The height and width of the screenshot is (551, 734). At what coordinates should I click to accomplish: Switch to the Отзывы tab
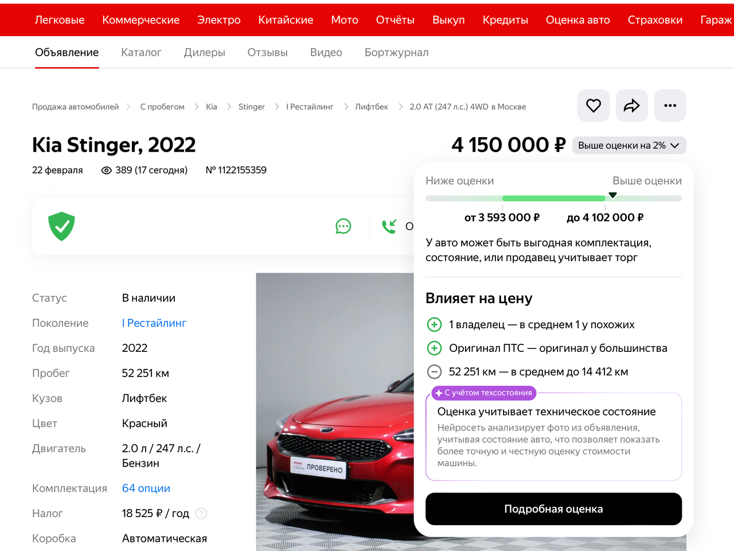pyautogui.click(x=268, y=53)
